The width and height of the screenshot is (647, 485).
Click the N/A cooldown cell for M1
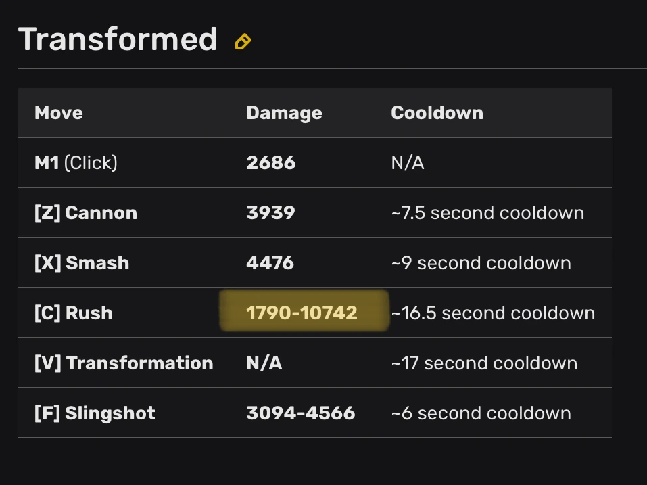(408, 162)
